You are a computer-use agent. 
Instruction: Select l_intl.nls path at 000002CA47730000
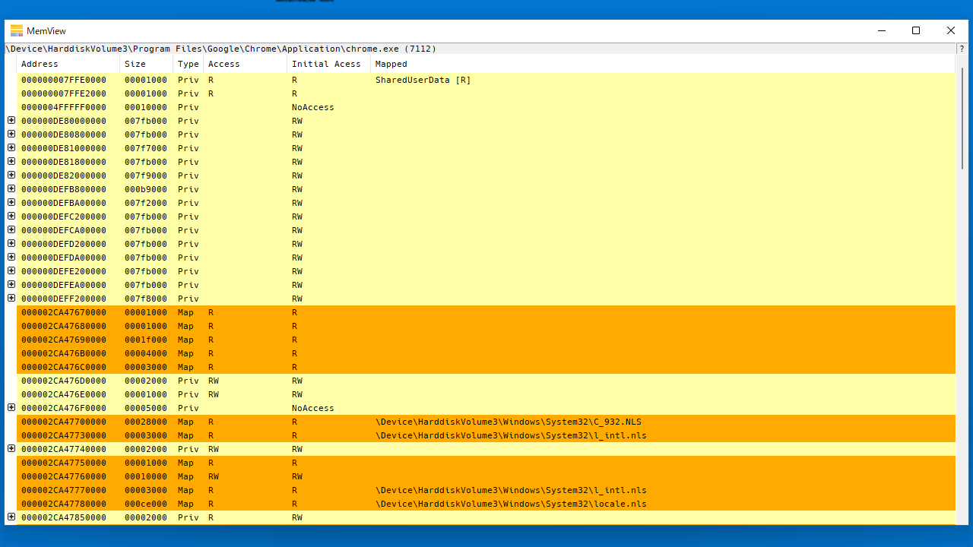(x=511, y=435)
